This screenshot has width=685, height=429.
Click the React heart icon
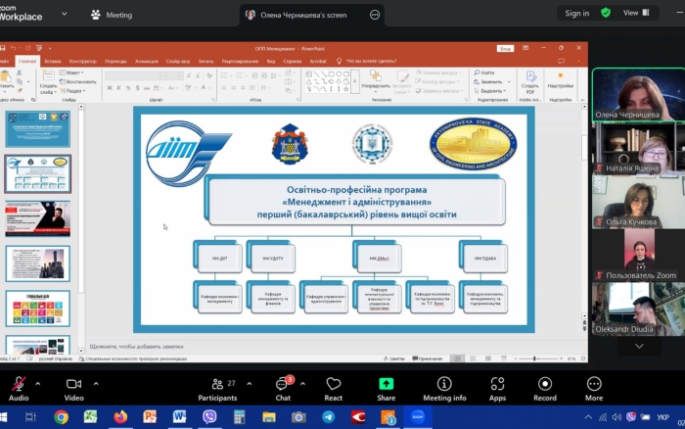(x=334, y=384)
